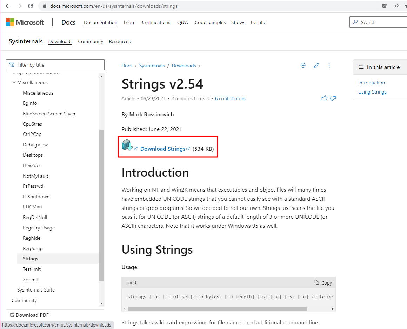Open PsShutdown in the sidebar
Image resolution: width=407 pixels, height=329 pixels.
click(x=36, y=197)
